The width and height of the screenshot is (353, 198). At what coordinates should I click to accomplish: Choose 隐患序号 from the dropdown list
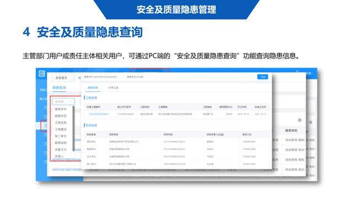tap(61, 109)
